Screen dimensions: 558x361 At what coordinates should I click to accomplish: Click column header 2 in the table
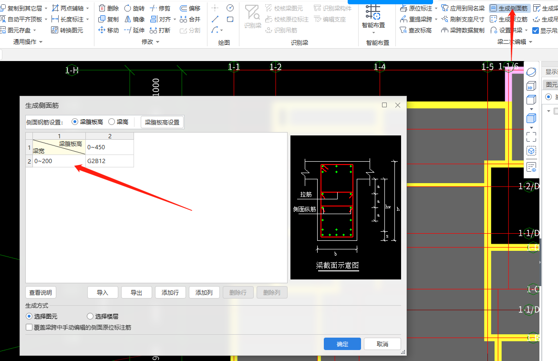[110, 136]
